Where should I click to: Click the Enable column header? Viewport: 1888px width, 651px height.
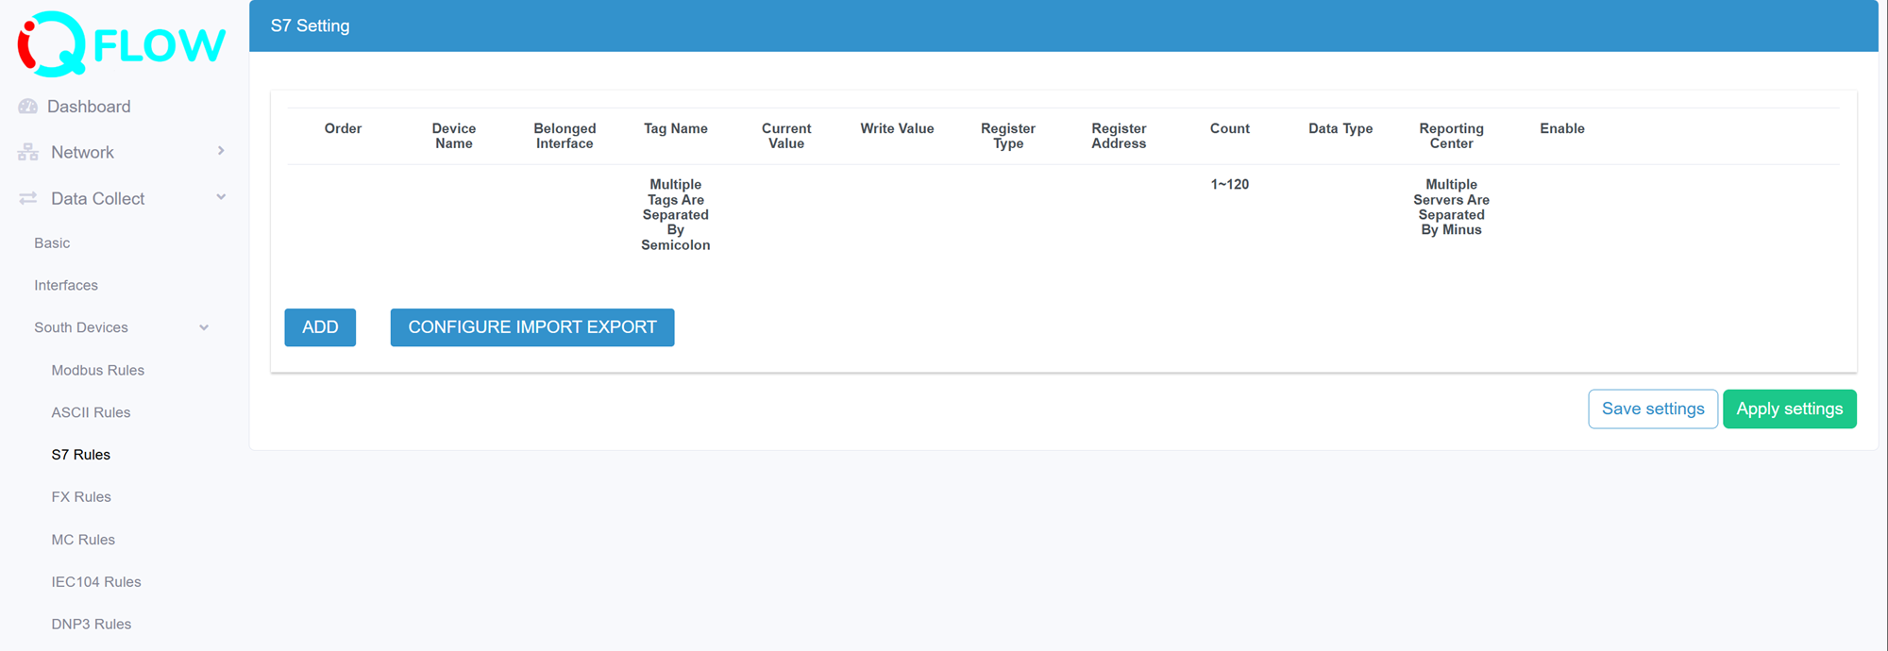(1562, 128)
